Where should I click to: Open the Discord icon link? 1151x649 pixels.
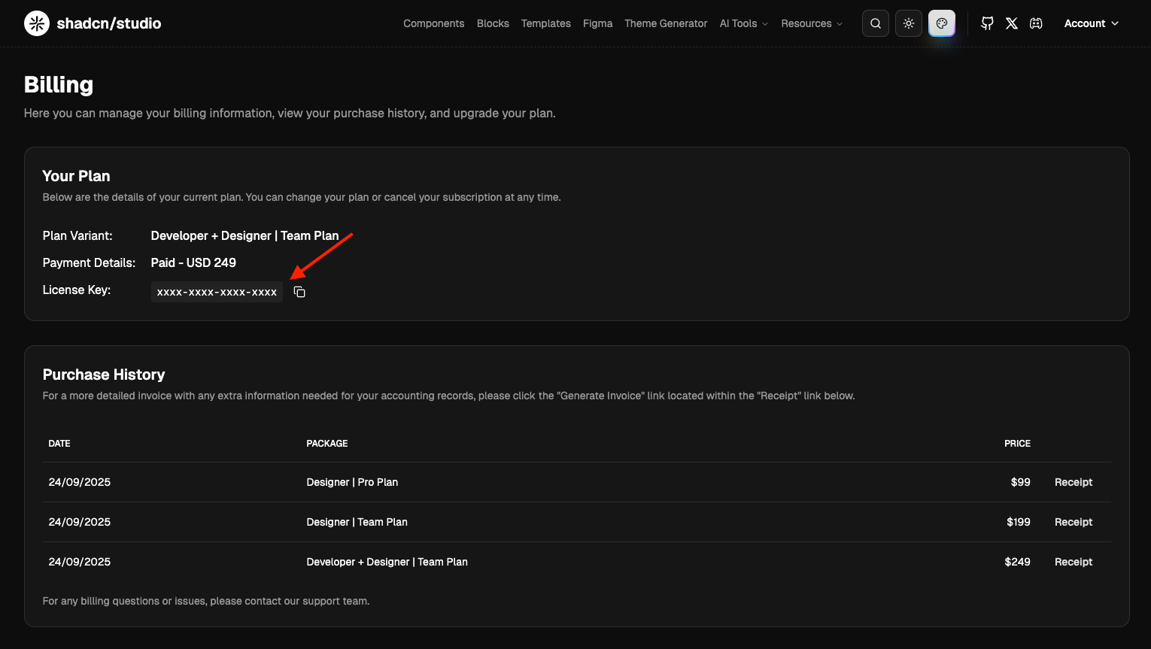tap(1036, 23)
